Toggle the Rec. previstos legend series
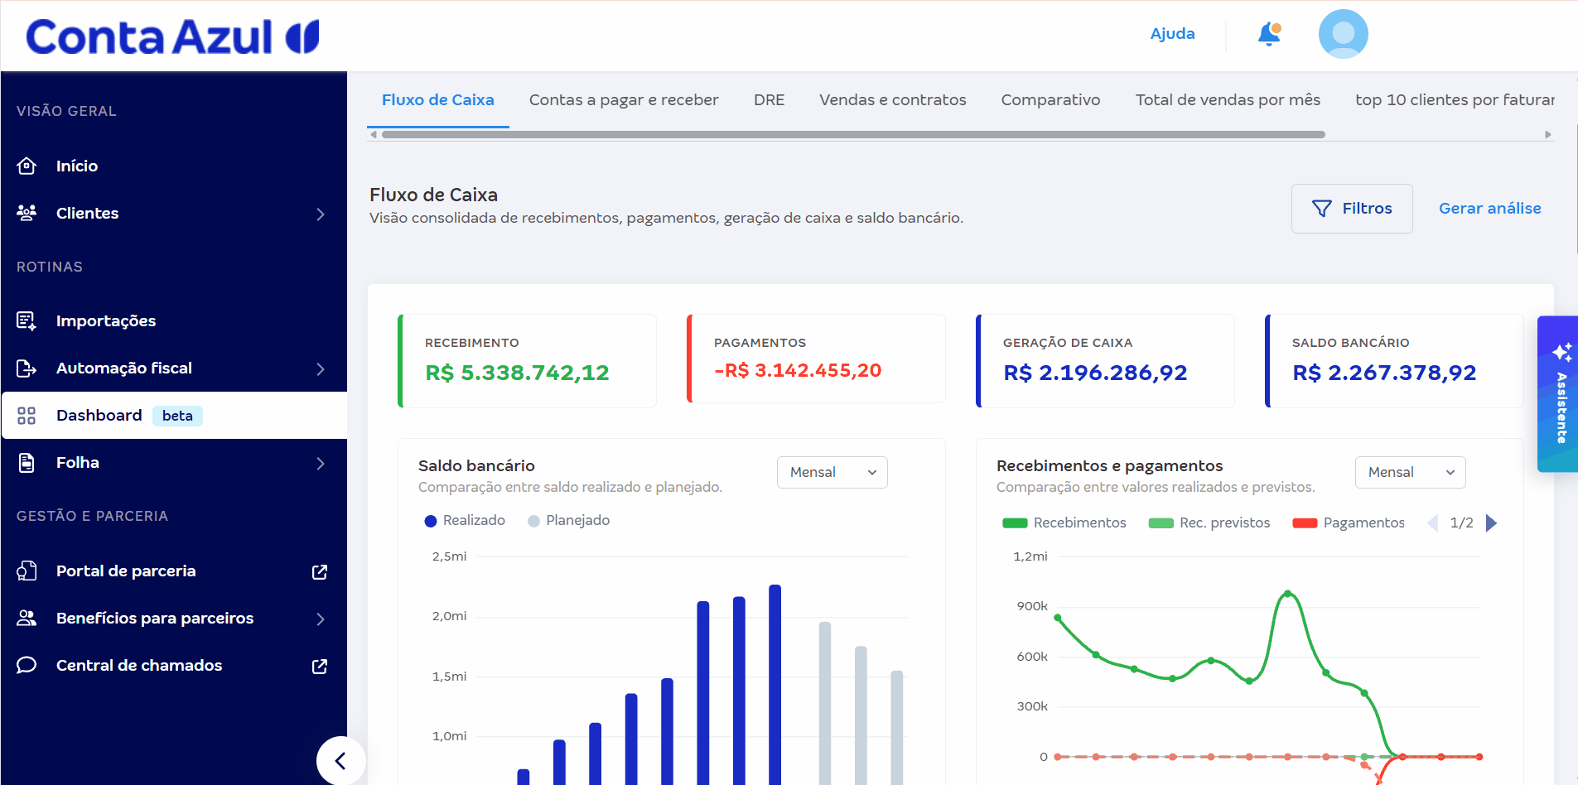 click(1209, 523)
